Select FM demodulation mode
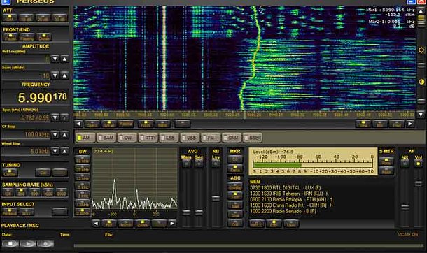The image size is (427, 253). tap(211, 138)
